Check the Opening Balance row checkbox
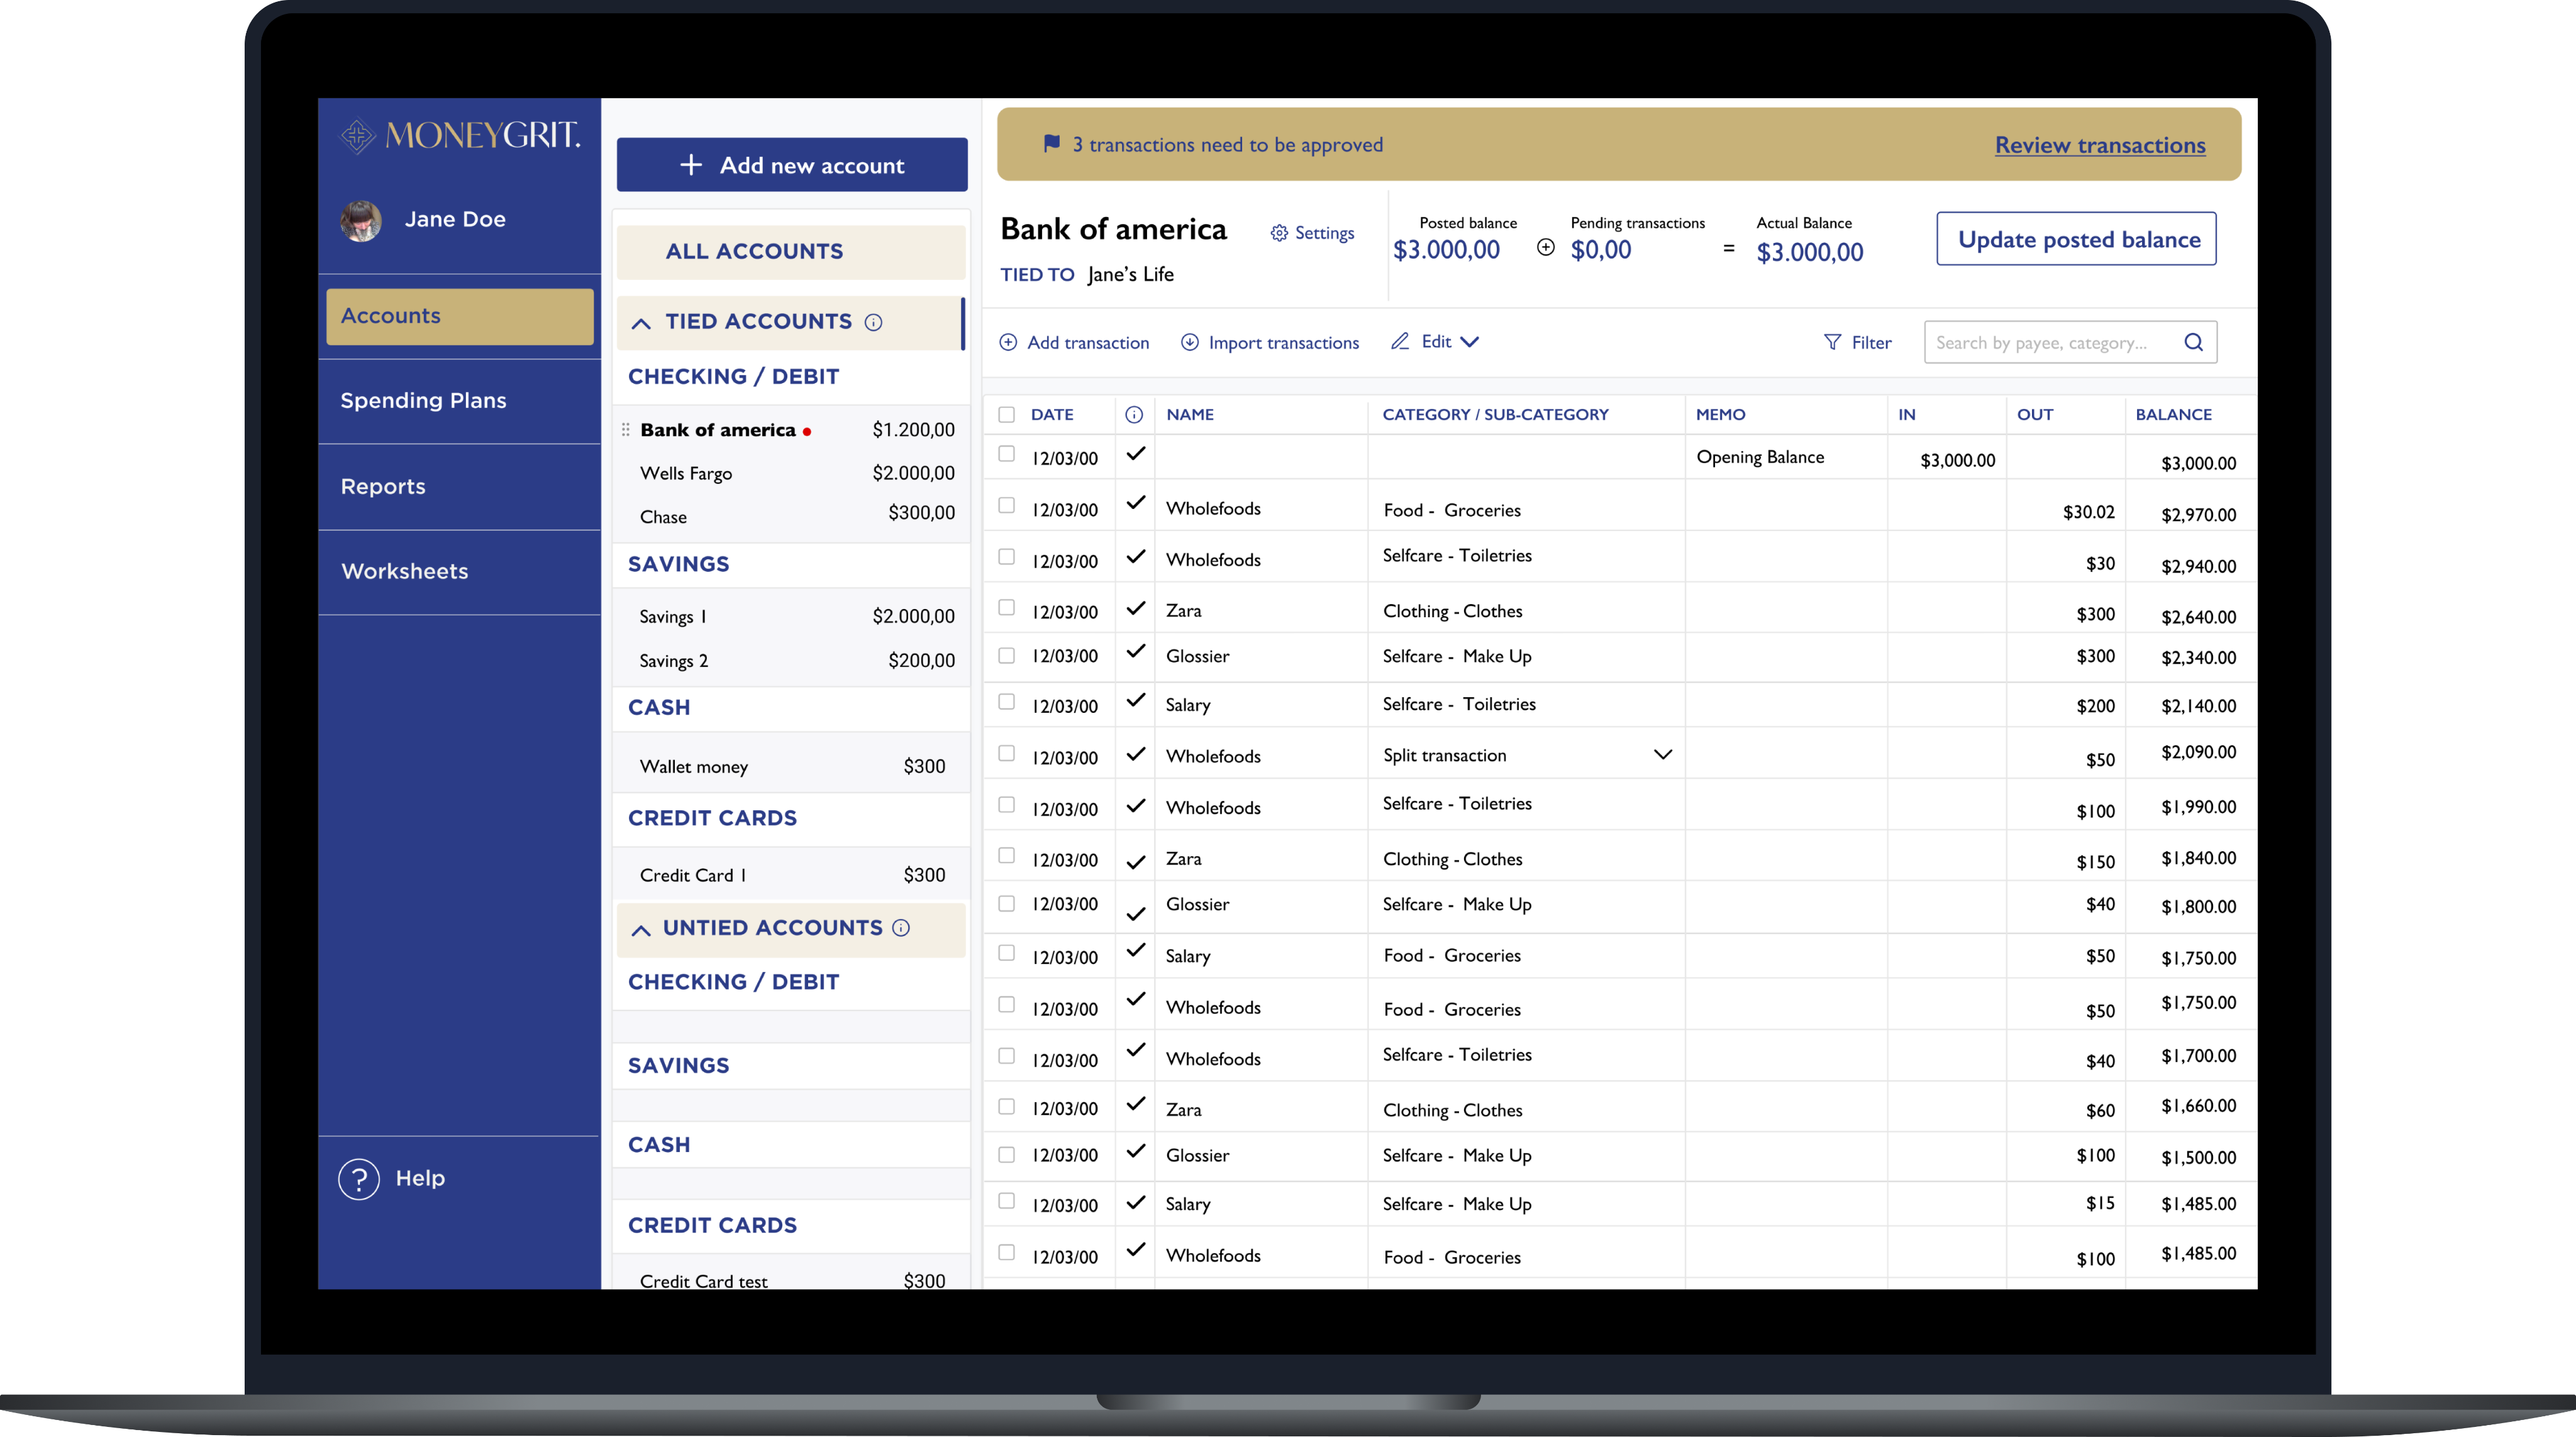 [1006, 454]
